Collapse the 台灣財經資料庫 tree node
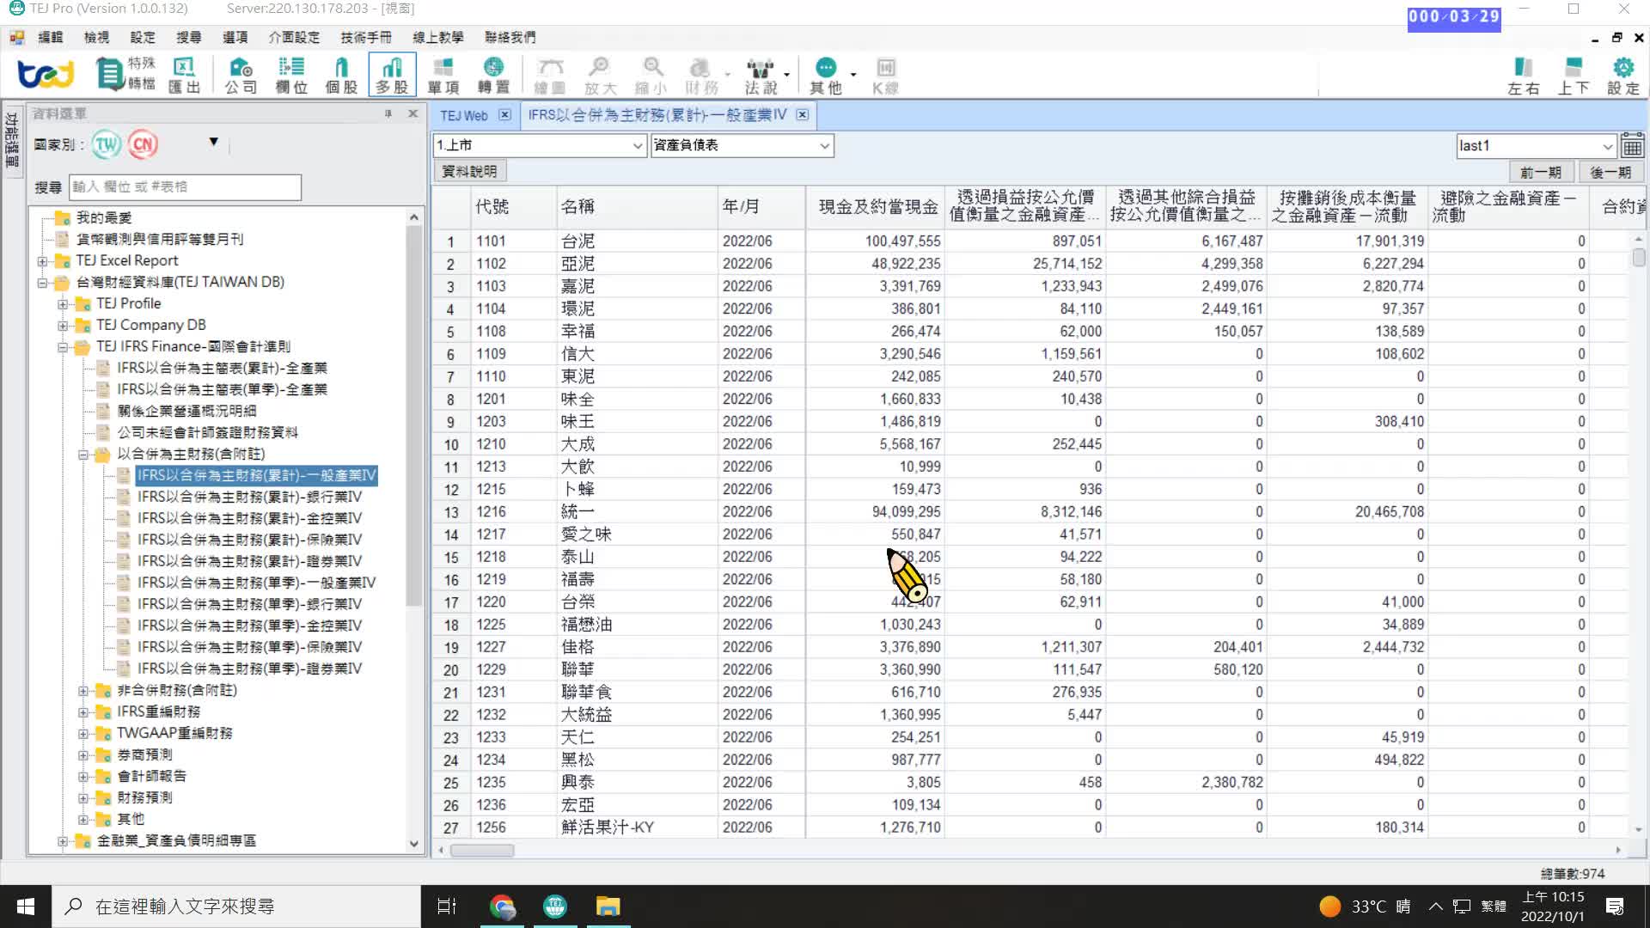The width and height of the screenshot is (1650, 928). 42,283
